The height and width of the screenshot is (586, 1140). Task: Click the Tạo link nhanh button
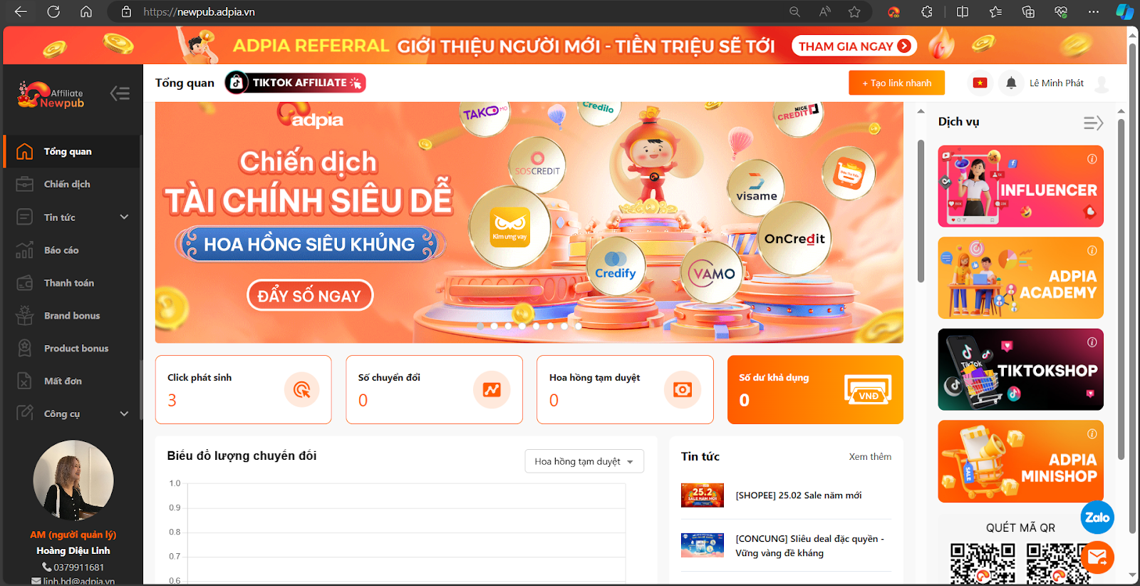tap(896, 83)
